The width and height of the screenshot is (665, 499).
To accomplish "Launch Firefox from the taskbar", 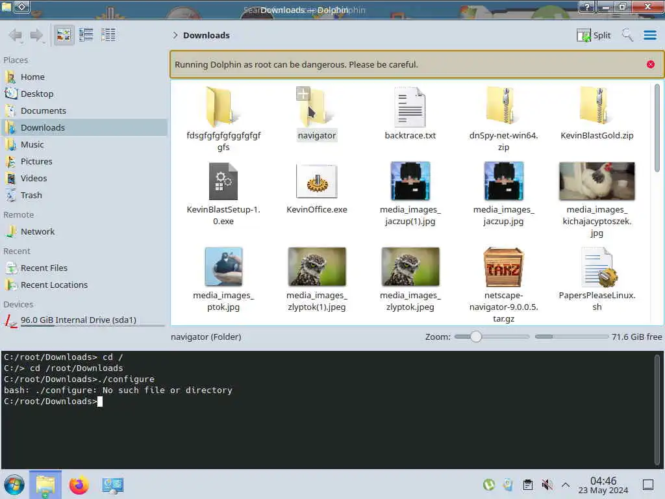I will (x=79, y=485).
